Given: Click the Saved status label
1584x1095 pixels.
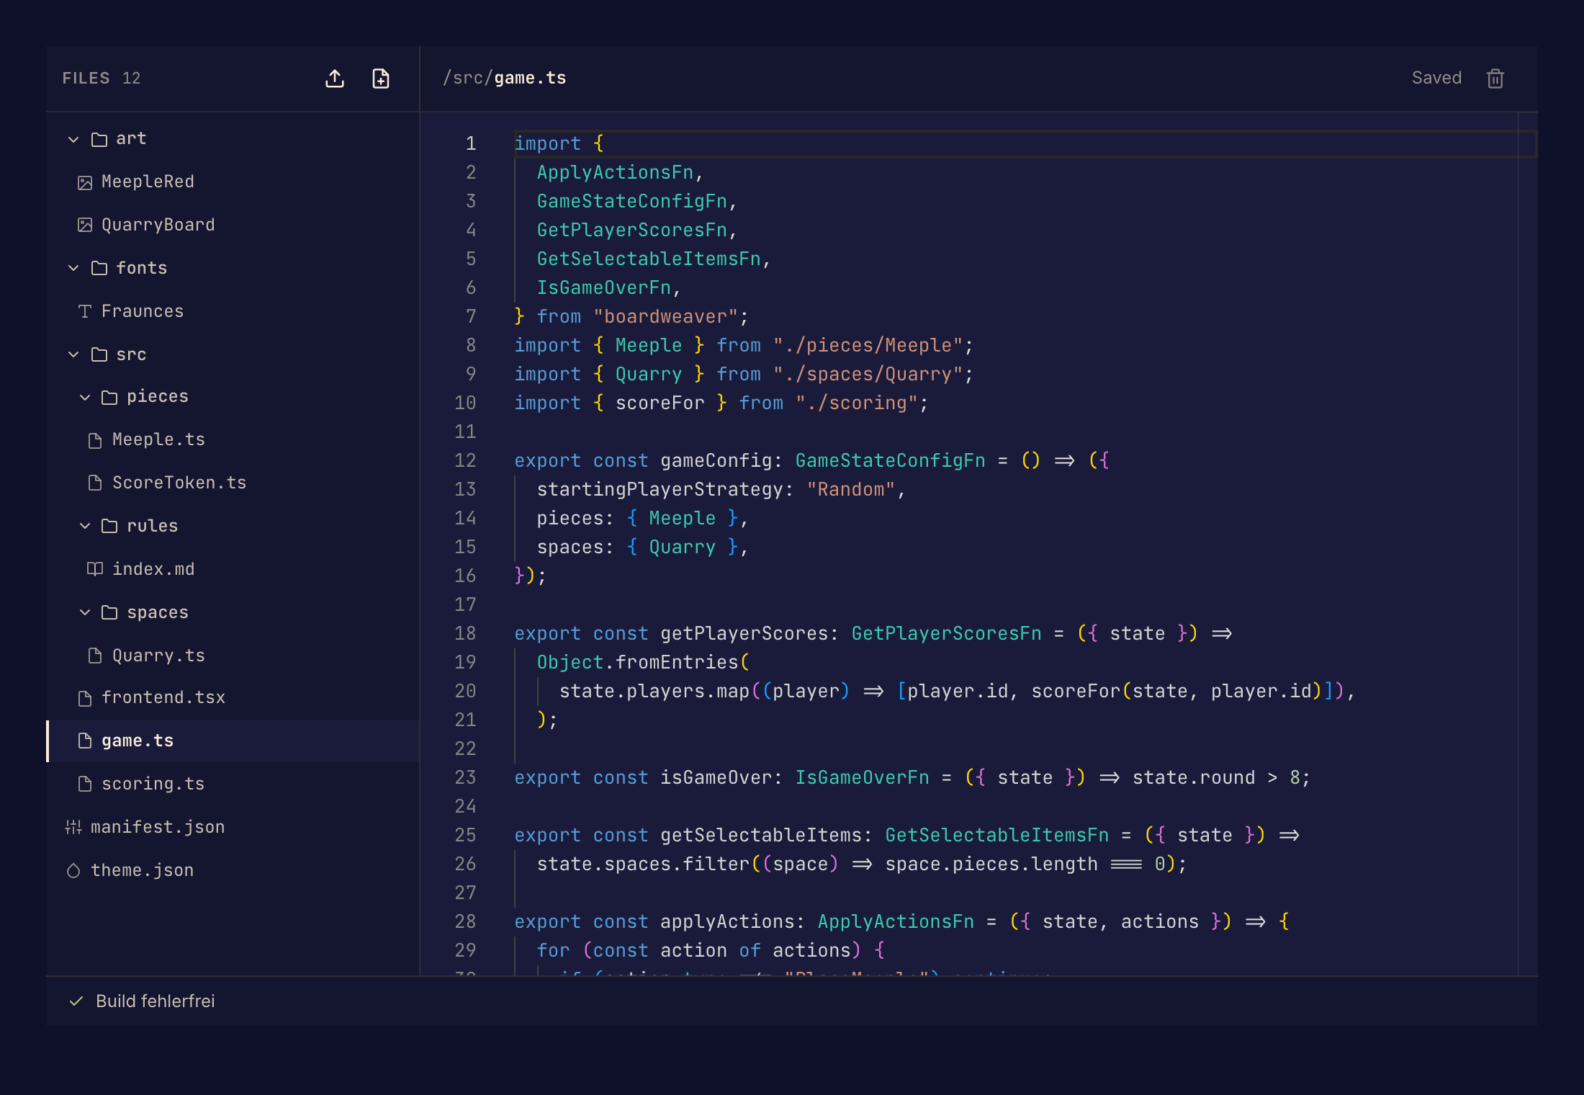Looking at the screenshot, I should pos(1436,78).
